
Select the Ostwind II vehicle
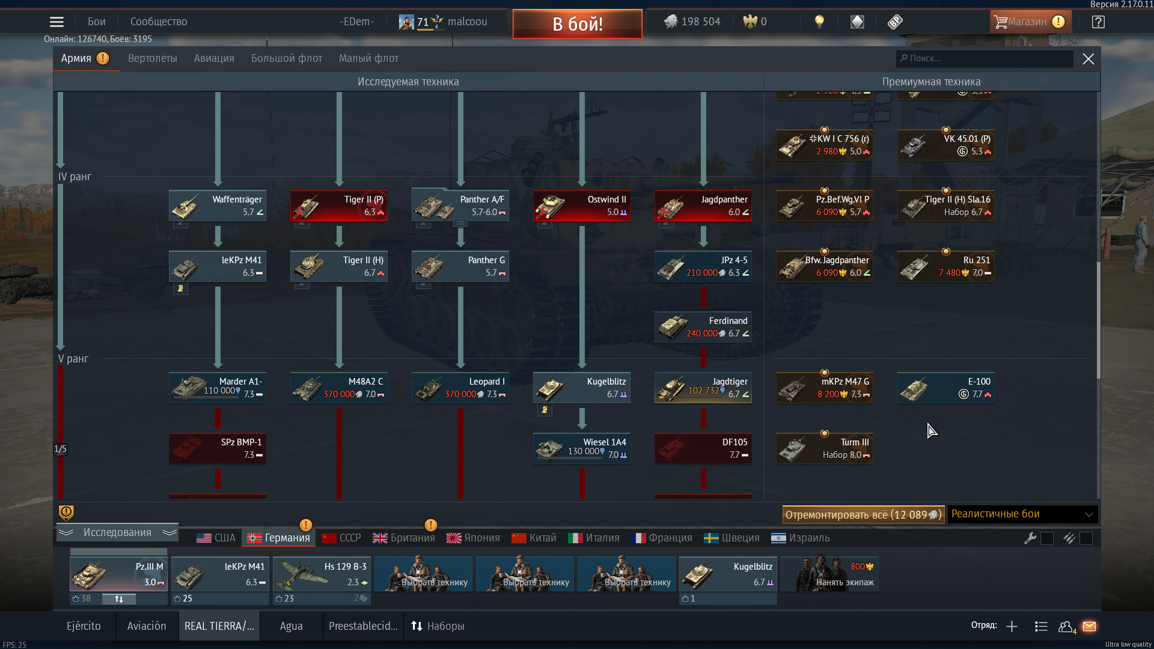coord(582,206)
